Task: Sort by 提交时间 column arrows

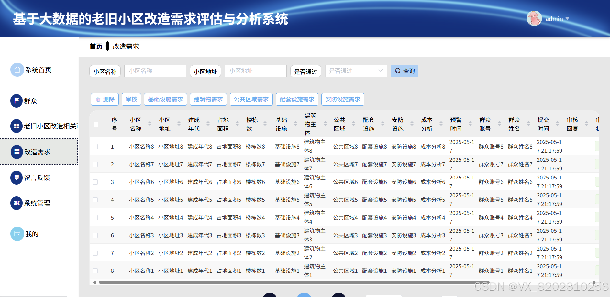Action: (x=558, y=124)
